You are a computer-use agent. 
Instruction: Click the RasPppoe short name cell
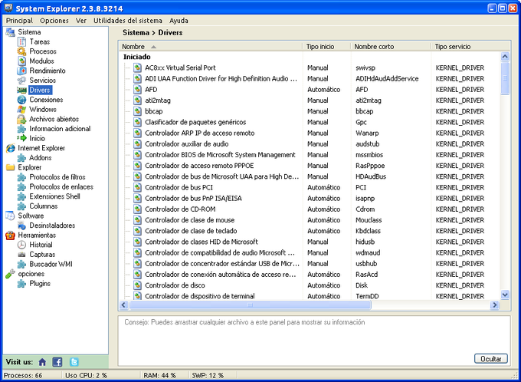pyautogui.click(x=370, y=166)
